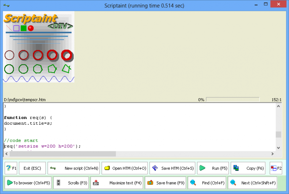Maximize text (F4) button
This screenshot has width=289, height=194.
click(117, 183)
